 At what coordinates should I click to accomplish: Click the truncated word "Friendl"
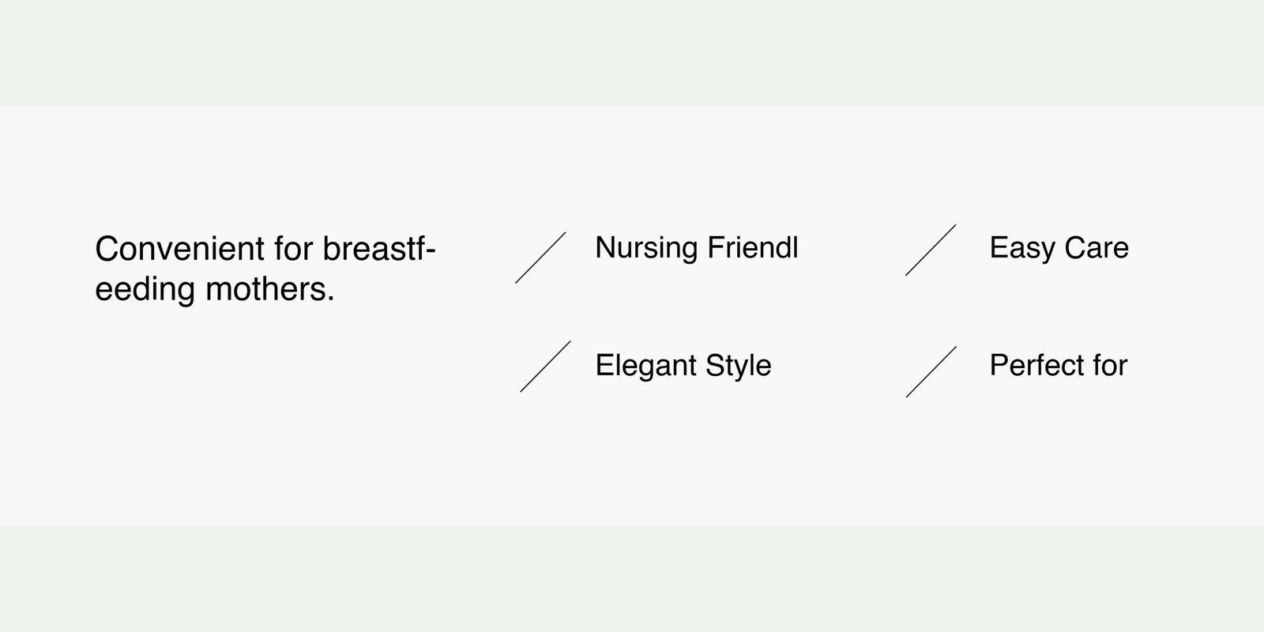[x=752, y=247]
